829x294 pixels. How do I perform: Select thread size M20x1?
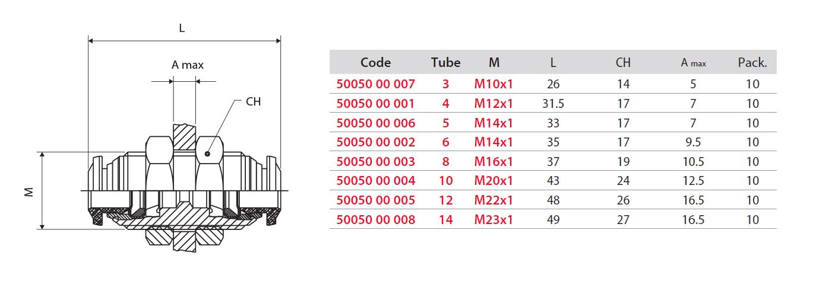pyautogui.click(x=493, y=181)
